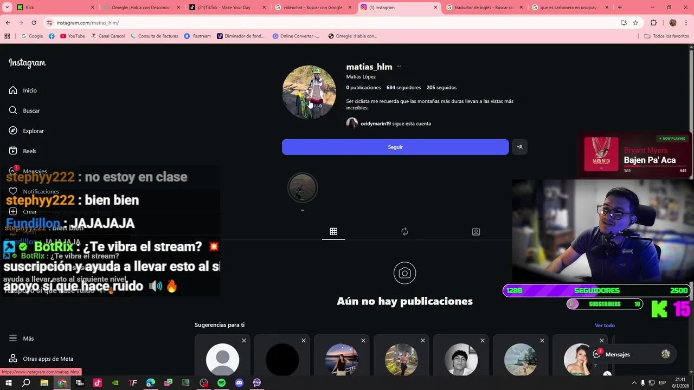Open the YouTube bookmark
Screen dimensions: 694x390
coord(73,36)
